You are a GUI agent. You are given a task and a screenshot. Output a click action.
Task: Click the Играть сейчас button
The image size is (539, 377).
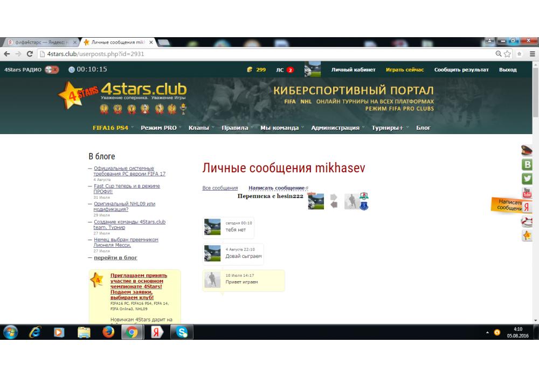pos(405,69)
